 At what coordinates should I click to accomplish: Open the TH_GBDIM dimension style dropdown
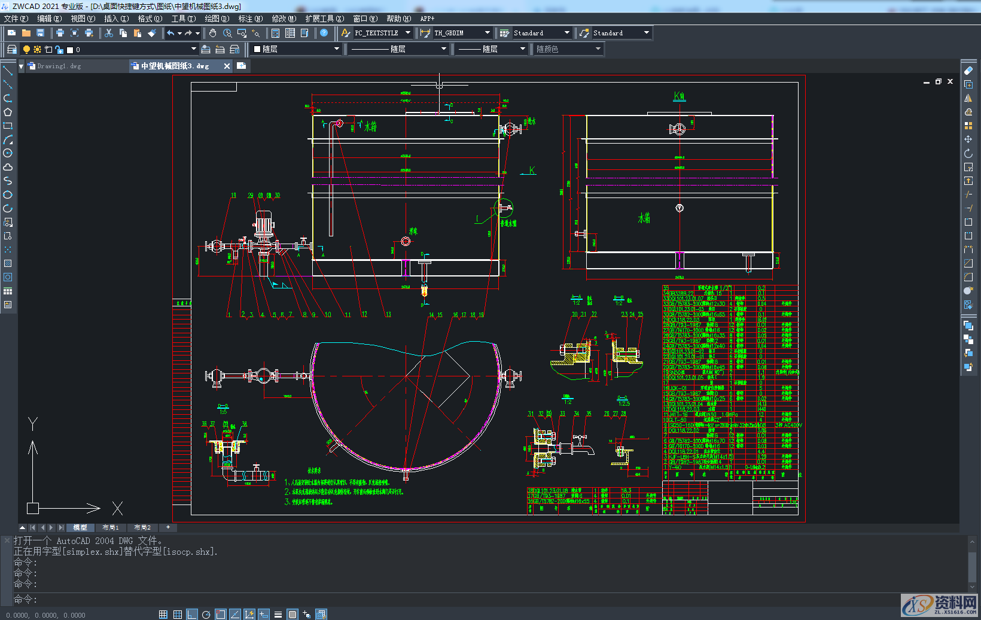(x=487, y=33)
